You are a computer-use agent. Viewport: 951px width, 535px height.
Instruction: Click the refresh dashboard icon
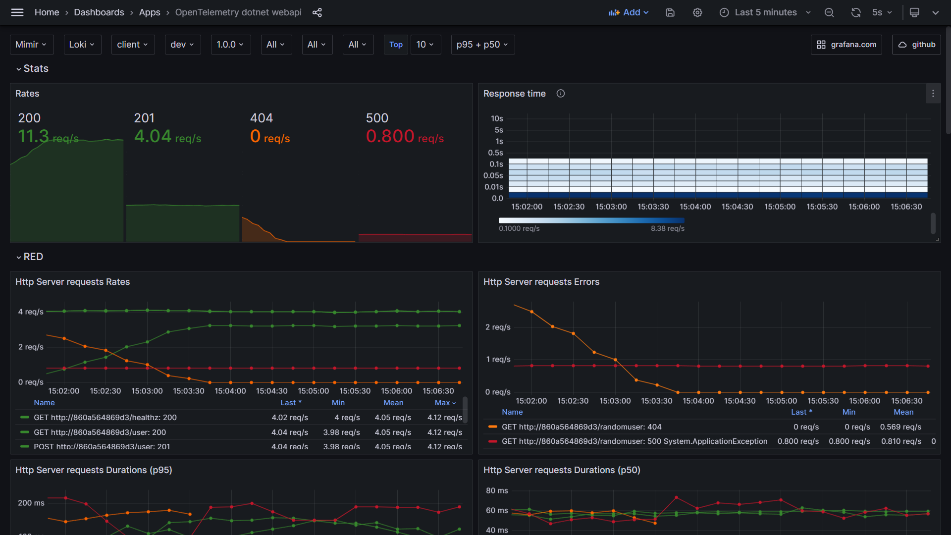coord(856,12)
